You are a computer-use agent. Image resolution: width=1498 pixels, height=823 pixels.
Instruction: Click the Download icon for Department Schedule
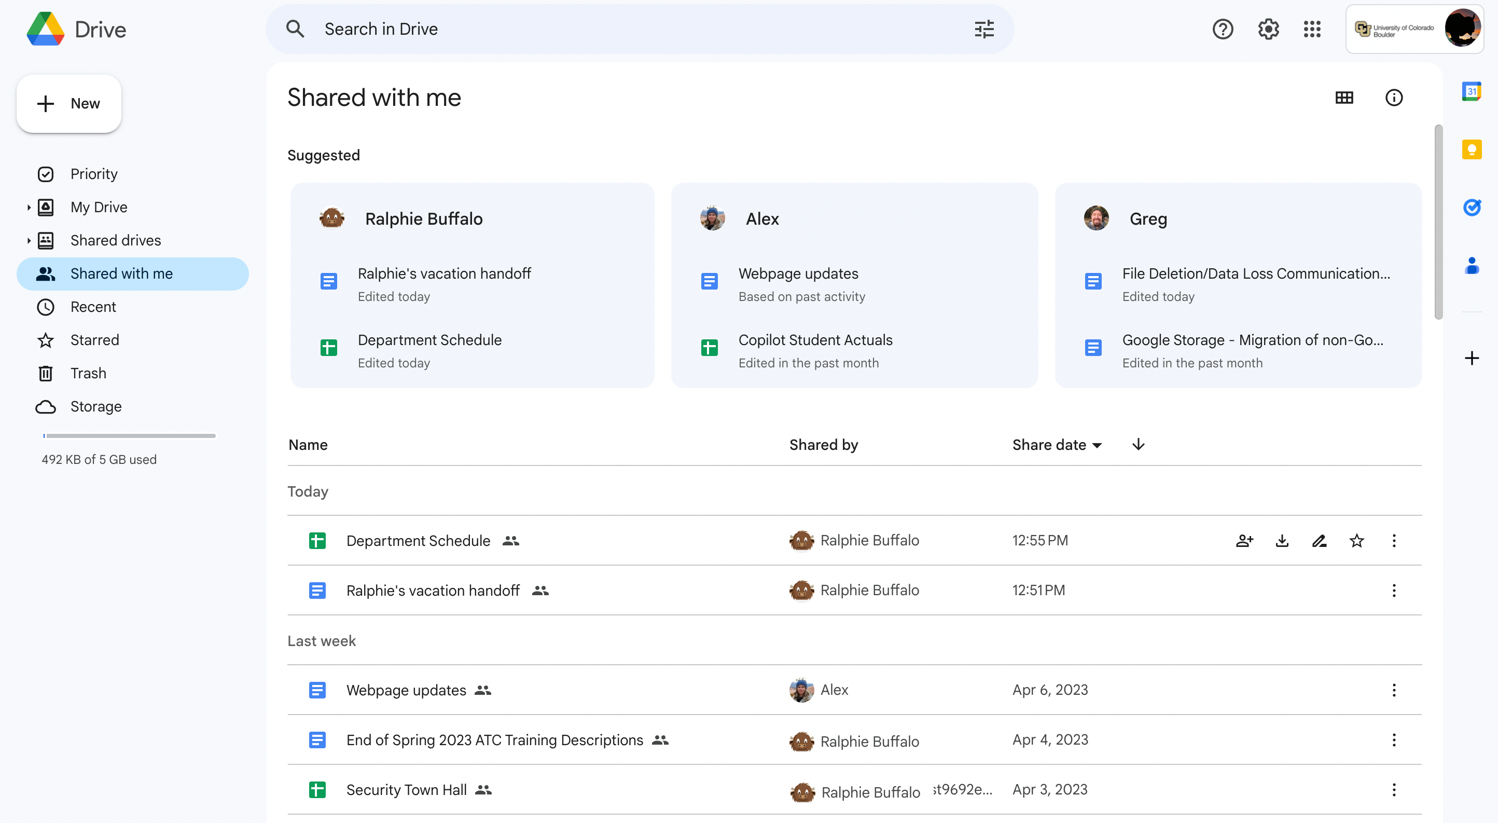point(1282,540)
